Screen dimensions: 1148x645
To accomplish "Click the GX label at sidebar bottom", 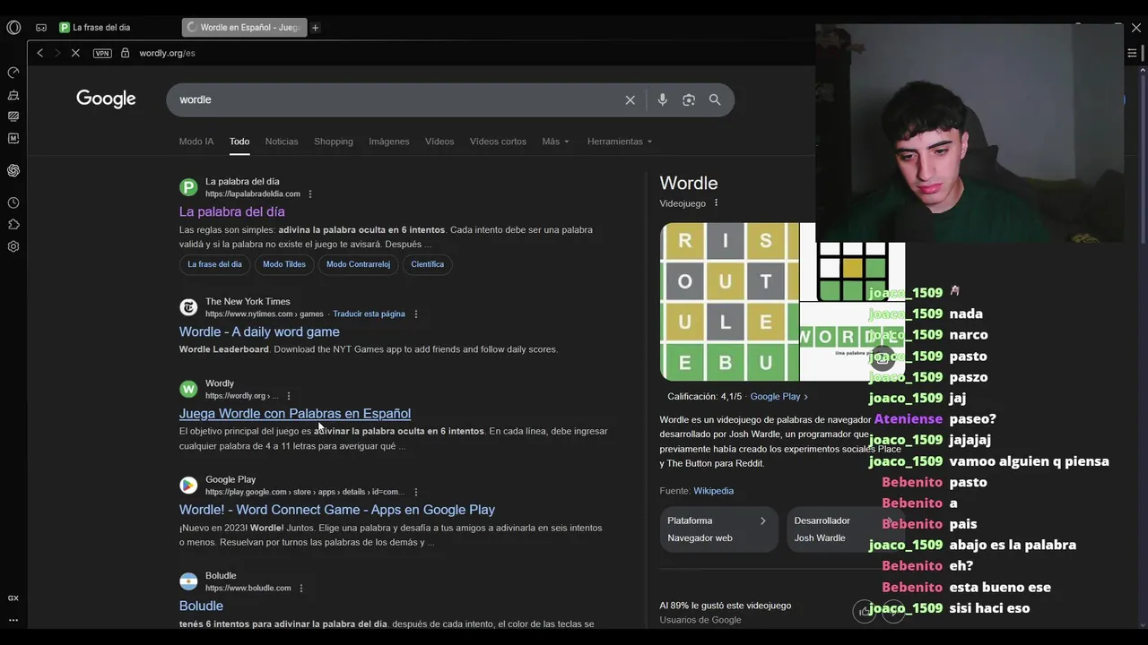I will (13, 598).
